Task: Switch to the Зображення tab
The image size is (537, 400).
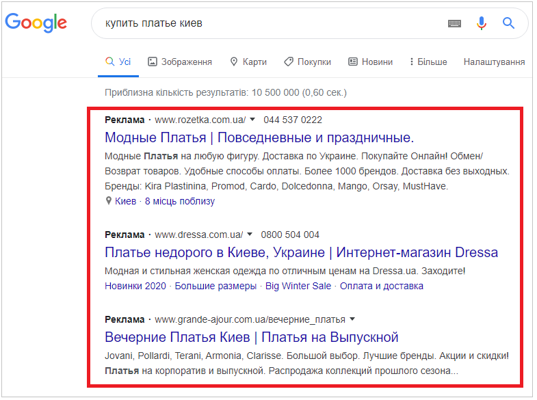Action: click(x=180, y=62)
